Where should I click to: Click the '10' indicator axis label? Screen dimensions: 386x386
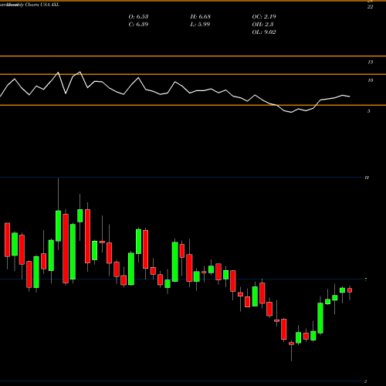click(371, 80)
